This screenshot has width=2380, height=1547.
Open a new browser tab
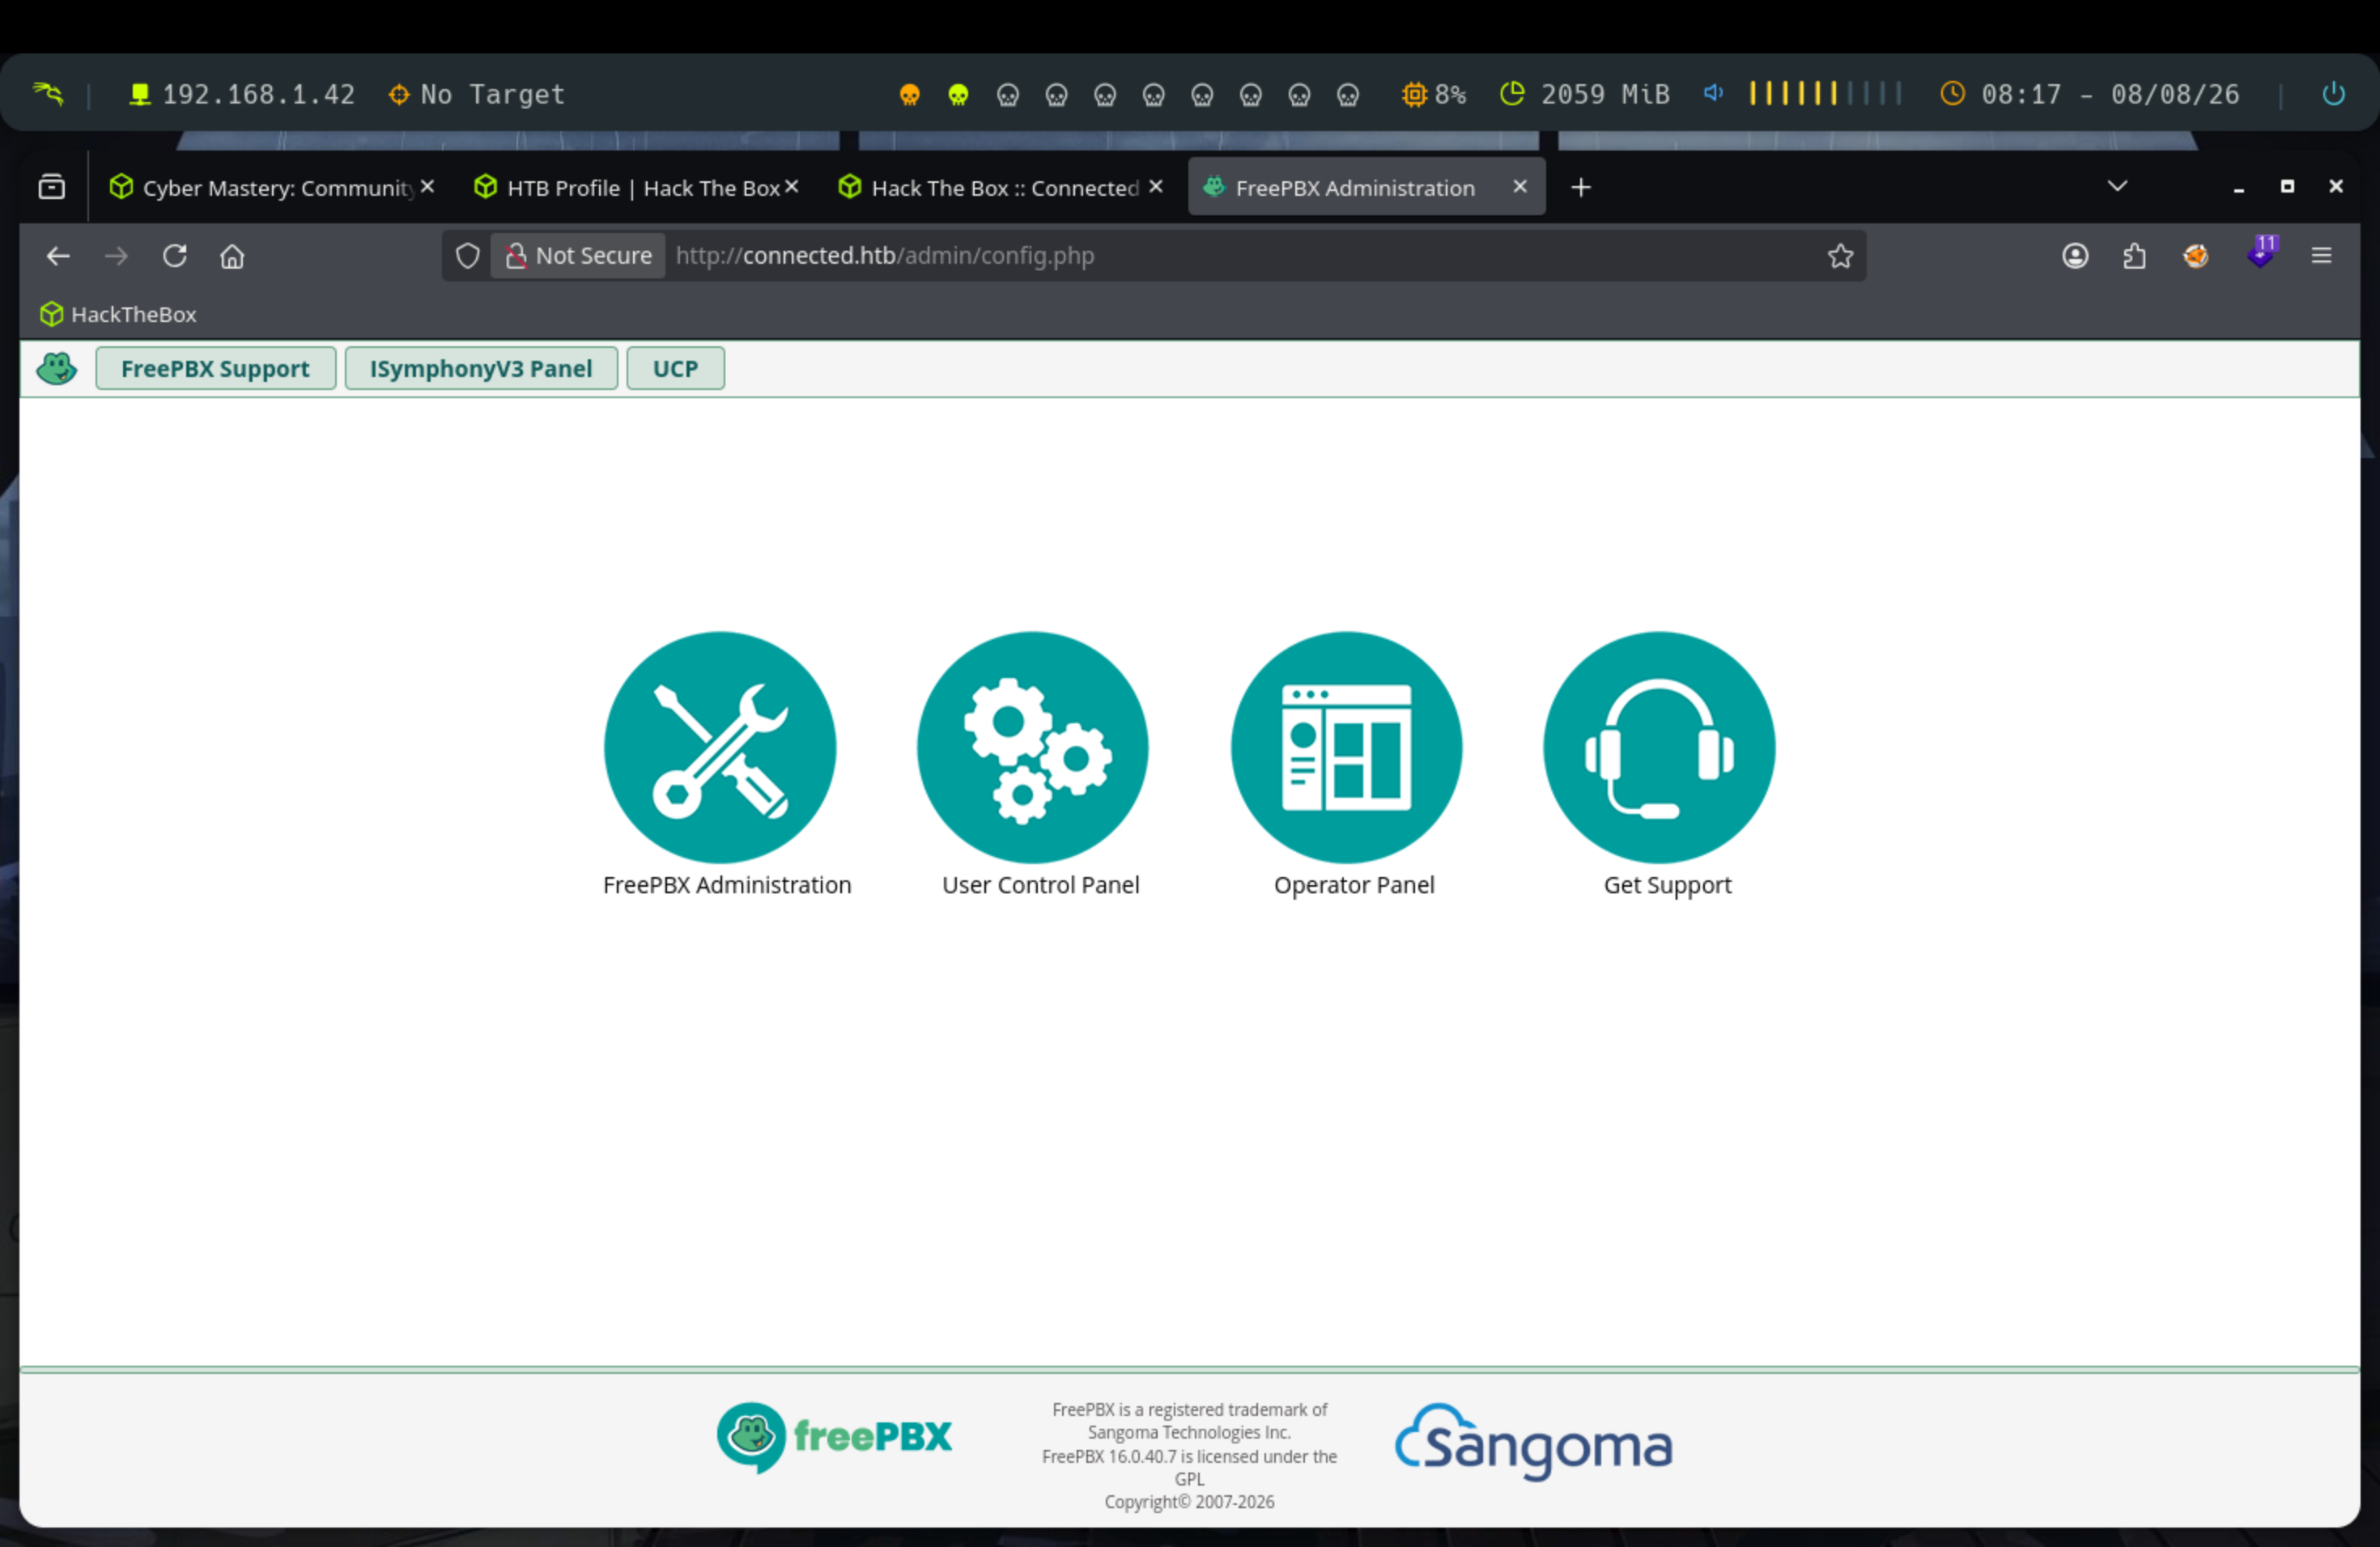click(x=1580, y=187)
